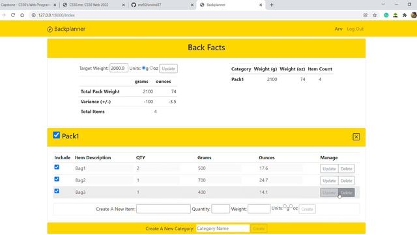
Task: Click the Backplanner brand name link
Action: (70, 29)
